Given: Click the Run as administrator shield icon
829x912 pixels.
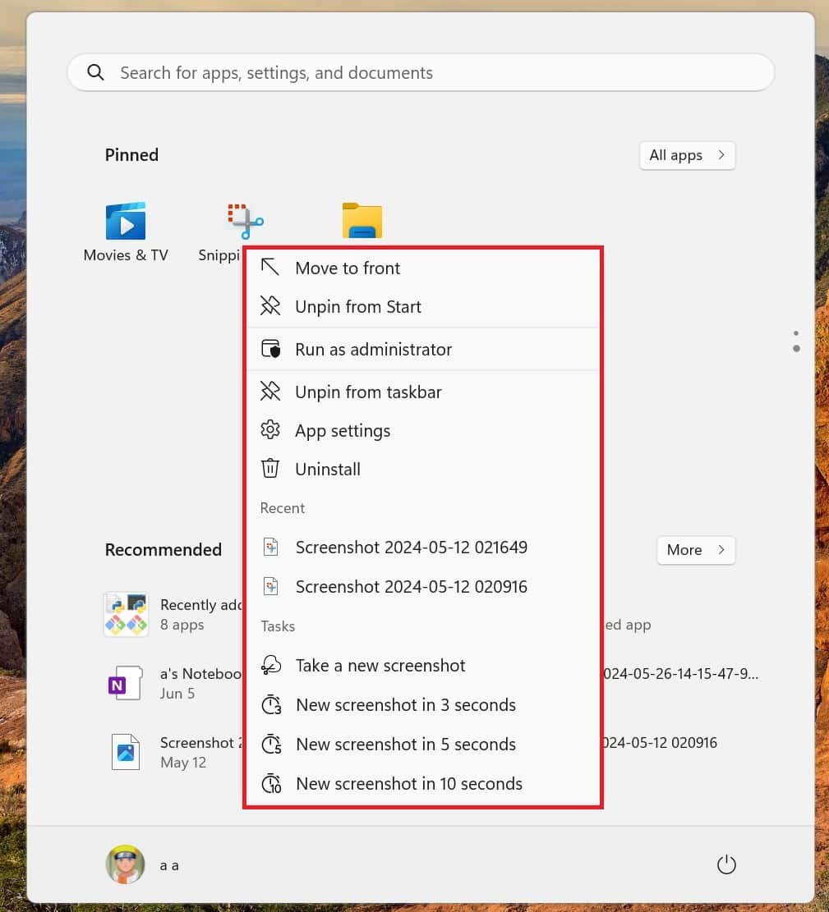Looking at the screenshot, I should click(x=270, y=348).
